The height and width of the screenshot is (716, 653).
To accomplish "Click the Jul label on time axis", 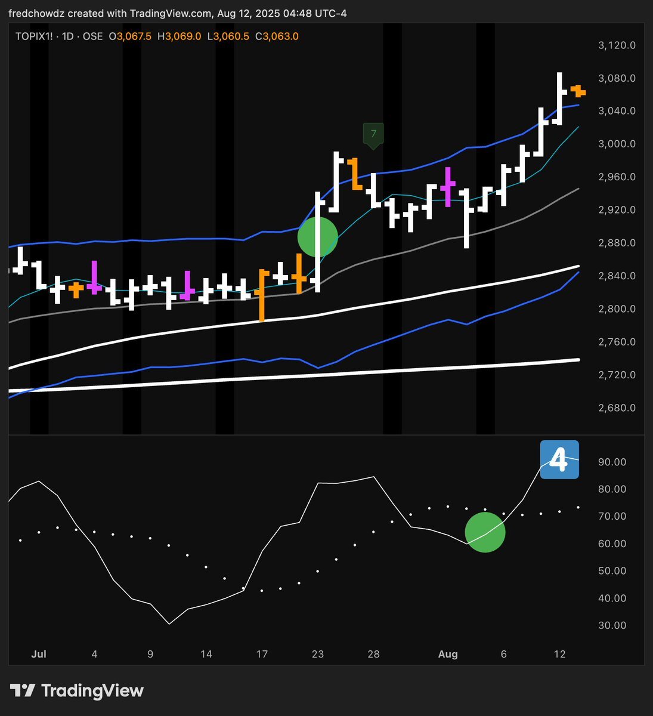I will 39,654.
